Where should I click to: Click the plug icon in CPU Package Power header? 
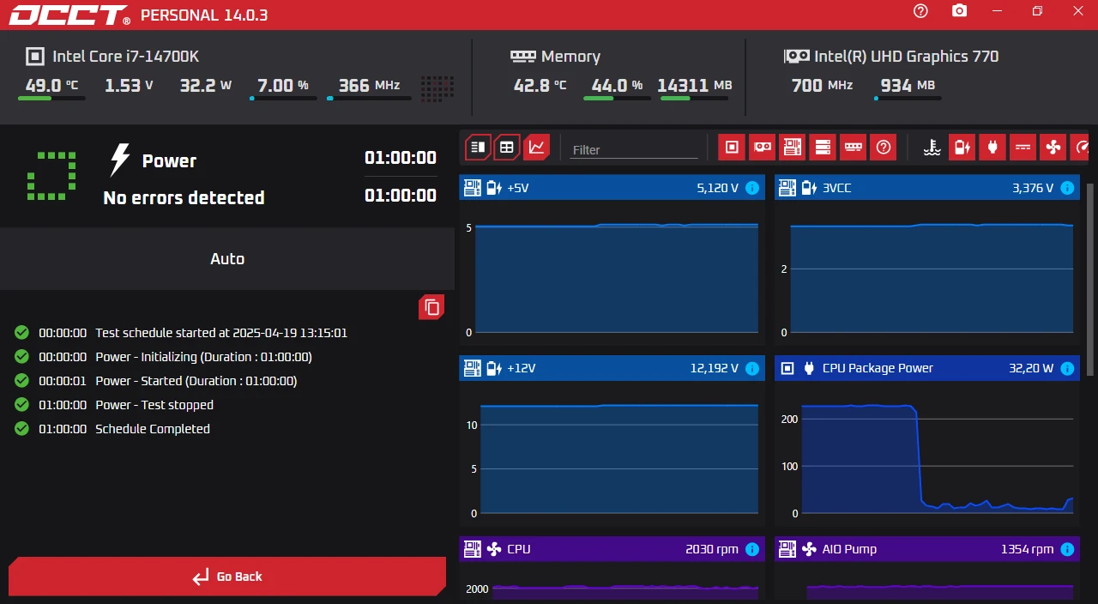click(x=809, y=368)
